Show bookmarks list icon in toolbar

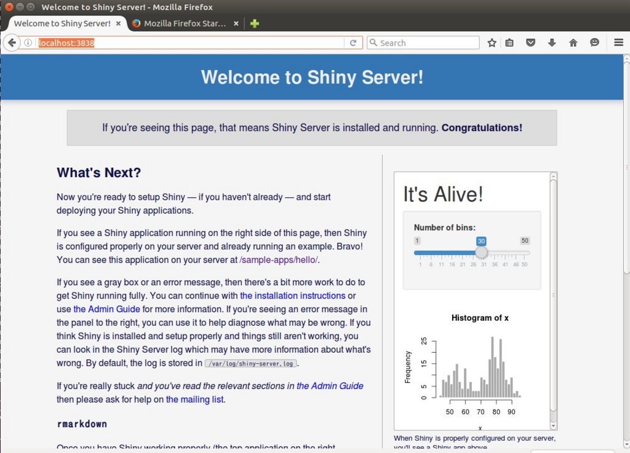(509, 42)
